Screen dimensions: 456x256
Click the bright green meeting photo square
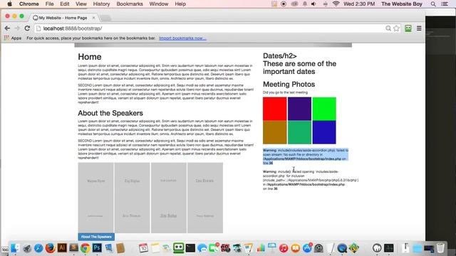point(324,109)
